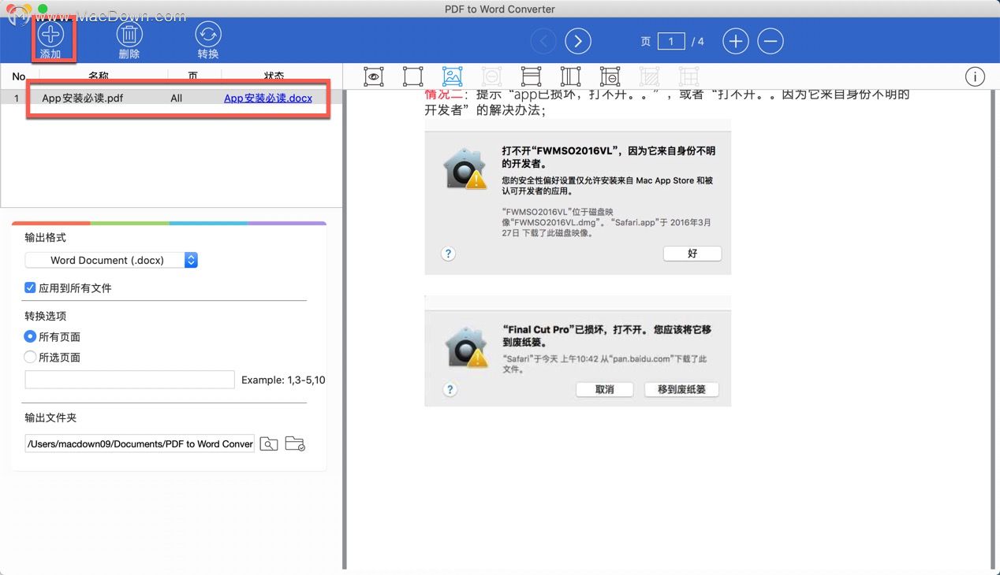Zoom in with the plus circle
Image resolution: width=1000 pixels, height=575 pixels.
736,41
